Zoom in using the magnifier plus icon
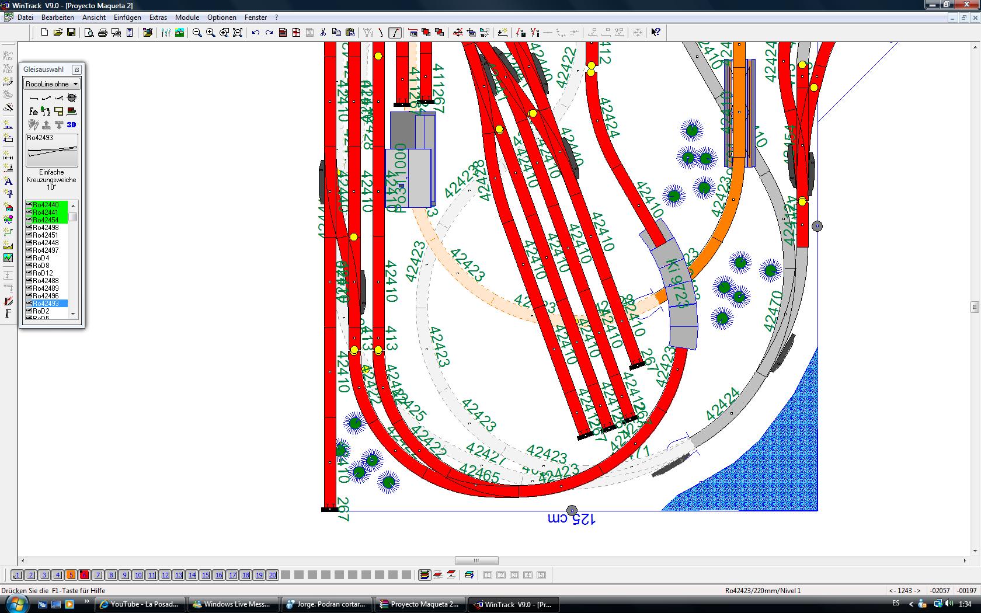The image size is (981, 613). pos(210,33)
